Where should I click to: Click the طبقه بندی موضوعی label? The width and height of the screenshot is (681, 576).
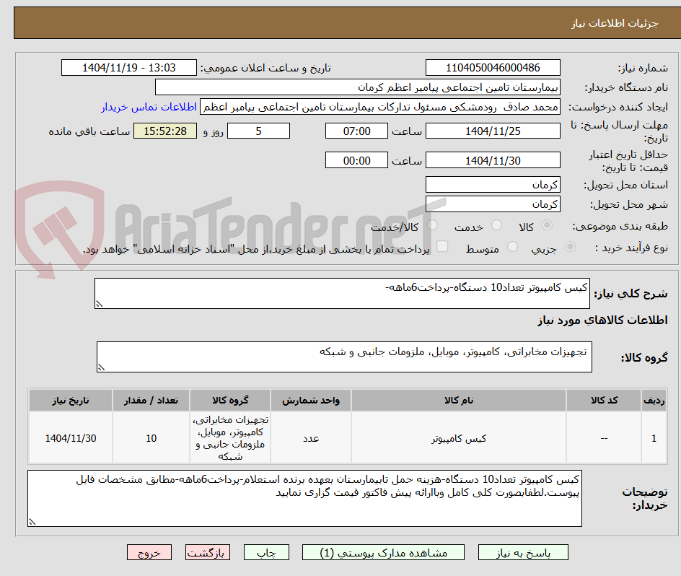point(620,226)
